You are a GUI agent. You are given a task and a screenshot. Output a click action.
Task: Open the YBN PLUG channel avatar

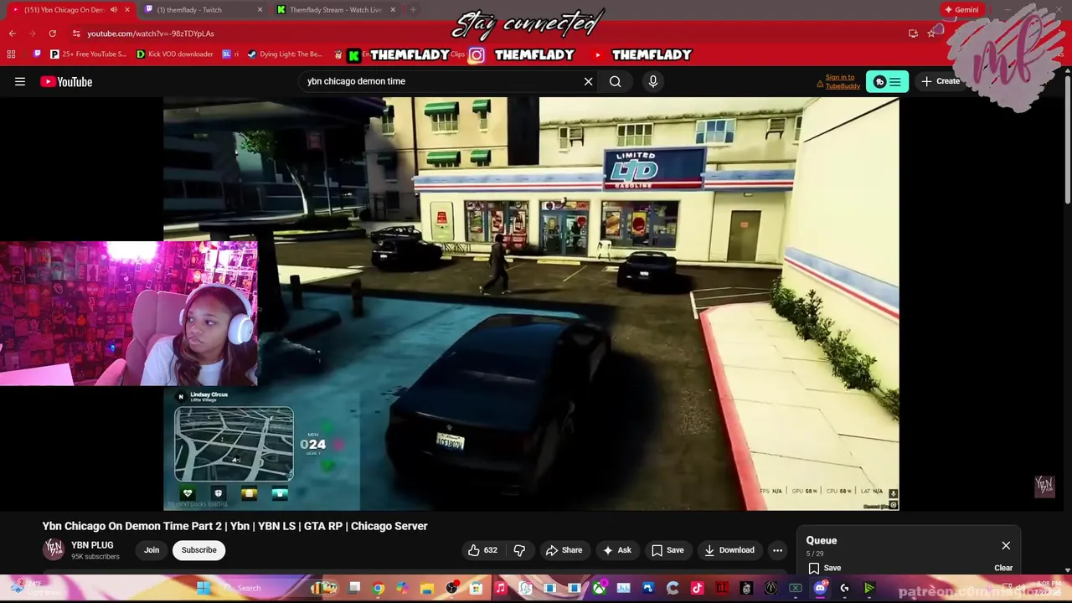tap(54, 549)
